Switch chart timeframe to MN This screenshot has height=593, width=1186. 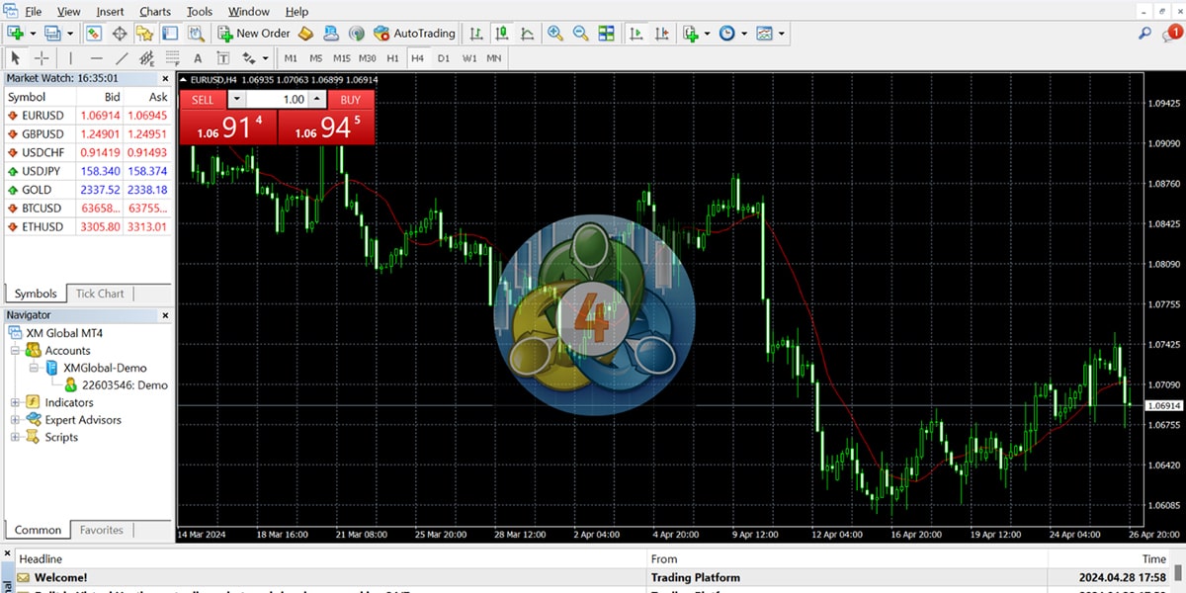coord(494,58)
